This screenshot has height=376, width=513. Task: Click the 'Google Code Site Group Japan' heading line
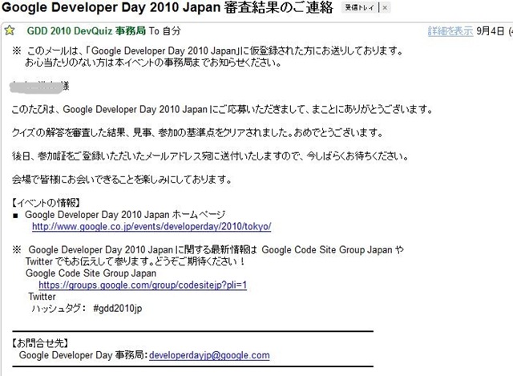91,273
